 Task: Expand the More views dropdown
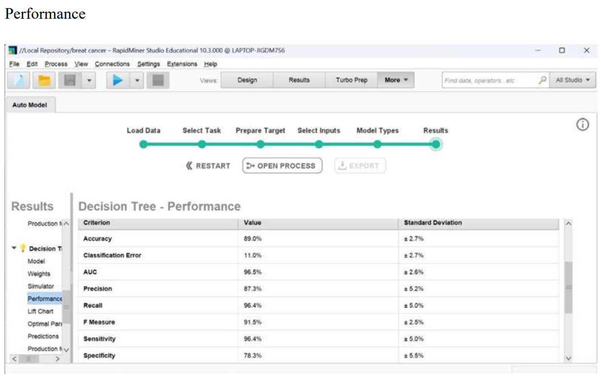coord(396,80)
